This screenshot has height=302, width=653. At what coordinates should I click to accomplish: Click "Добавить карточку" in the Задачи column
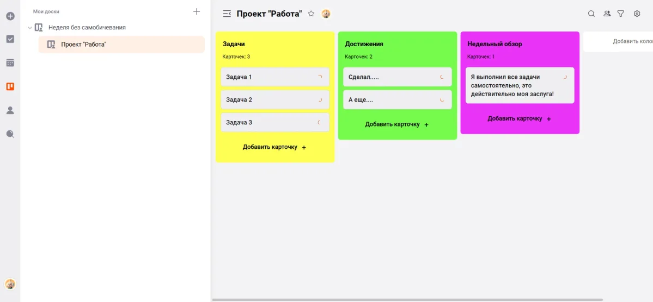tap(274, 147)
